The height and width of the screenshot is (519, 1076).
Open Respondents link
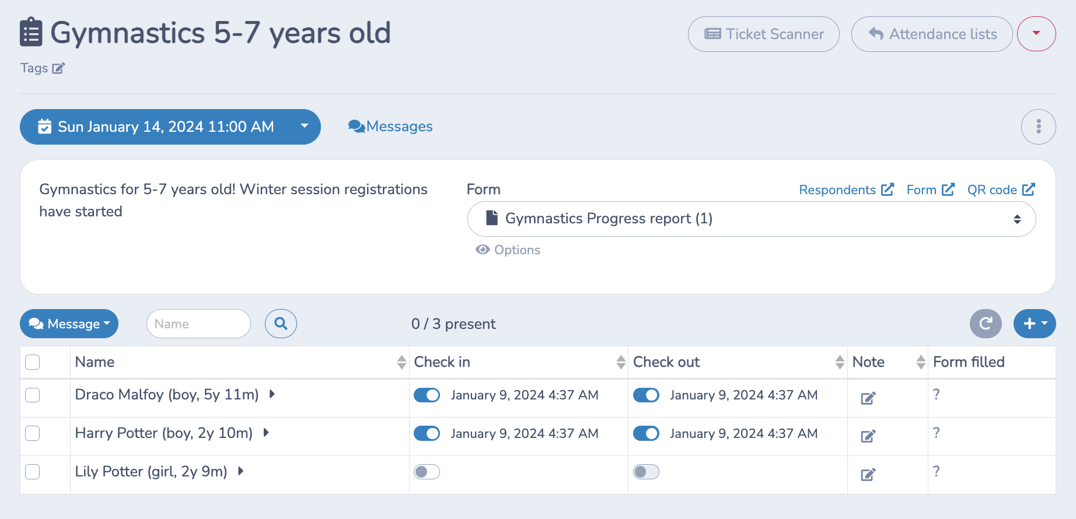(846, 190)
